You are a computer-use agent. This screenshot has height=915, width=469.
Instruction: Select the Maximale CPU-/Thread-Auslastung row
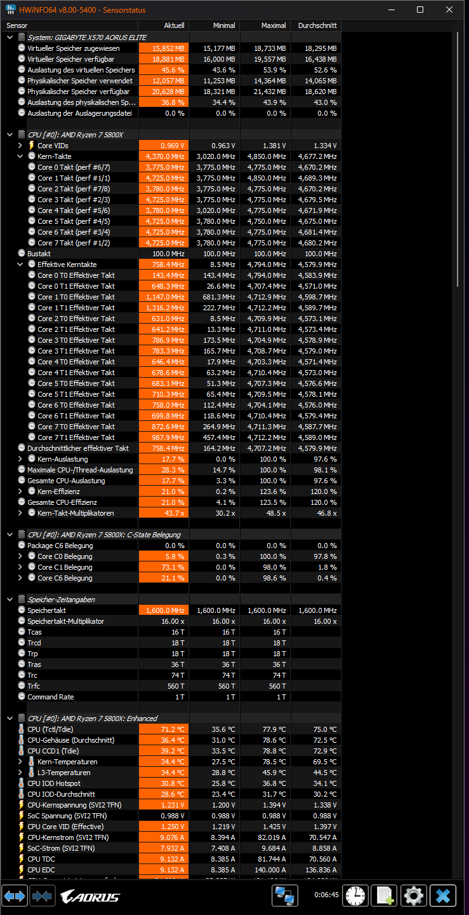point(171,470)
